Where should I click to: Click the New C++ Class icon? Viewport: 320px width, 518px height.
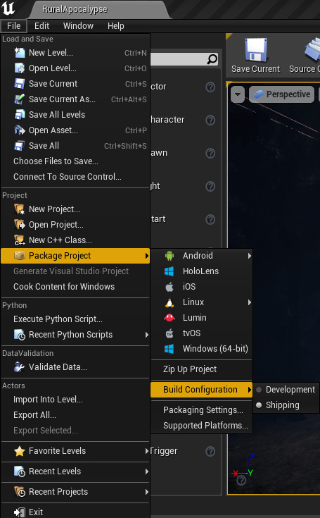(20, 240)
